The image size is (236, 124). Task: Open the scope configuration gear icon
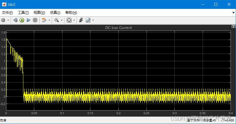[x=3, y=20]
